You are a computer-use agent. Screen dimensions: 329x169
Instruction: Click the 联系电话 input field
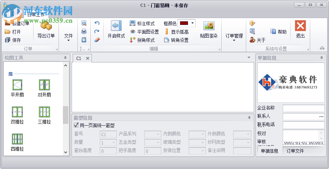coord(304,125)
